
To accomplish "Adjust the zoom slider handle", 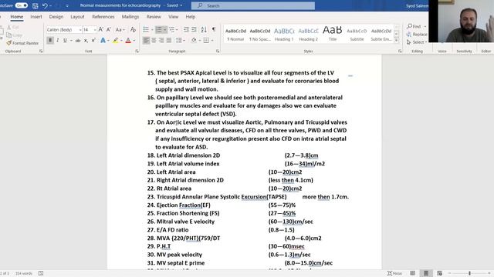I will click(x=469, y=273).
